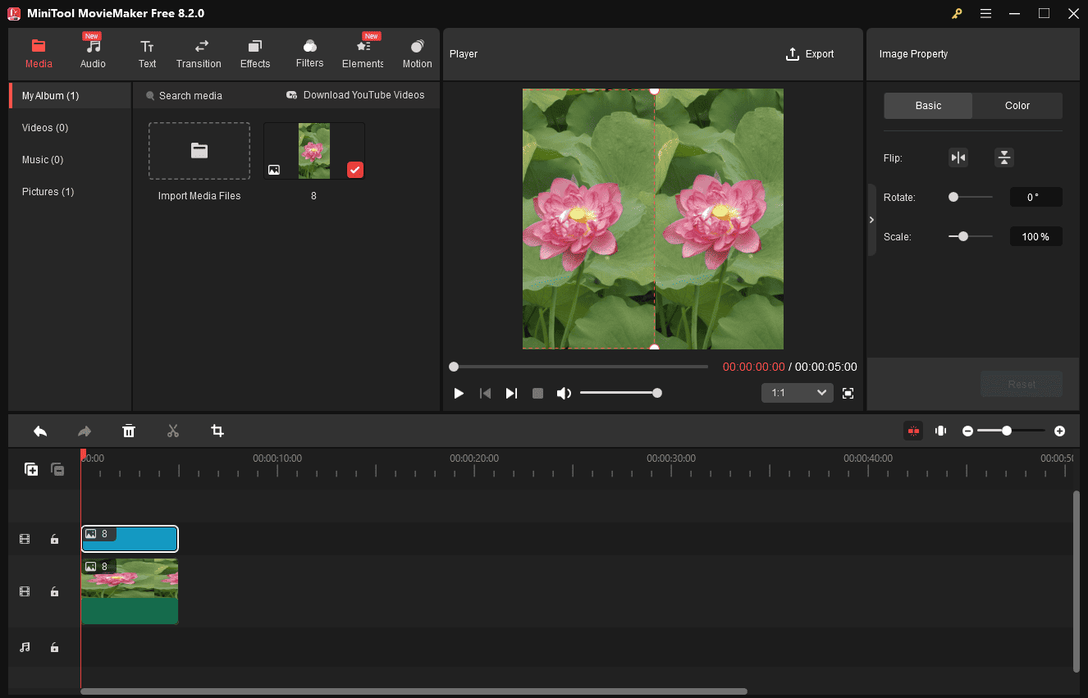Flip the image vertically
The image size is (1088, 698).
coord(1004,157)
